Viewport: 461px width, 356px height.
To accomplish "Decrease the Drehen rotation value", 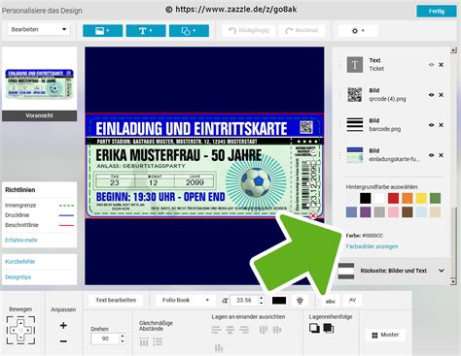I will pos(123,341).
